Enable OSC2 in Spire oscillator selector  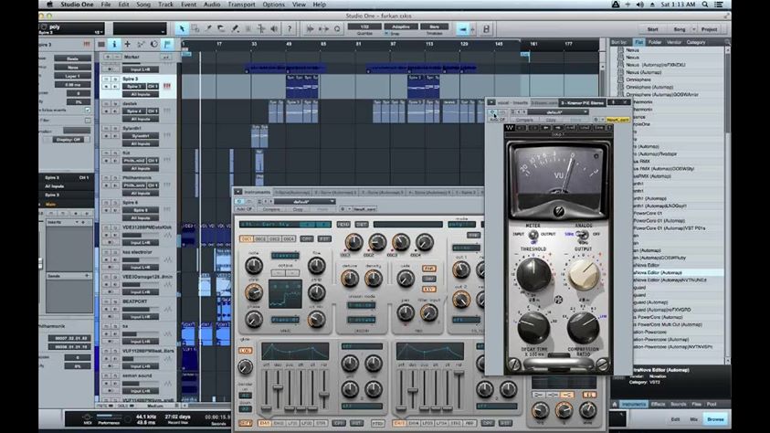point(260,238)
